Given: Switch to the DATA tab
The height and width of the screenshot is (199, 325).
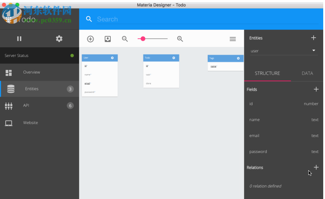Looking at the screenshot, I should click(307, 73).
